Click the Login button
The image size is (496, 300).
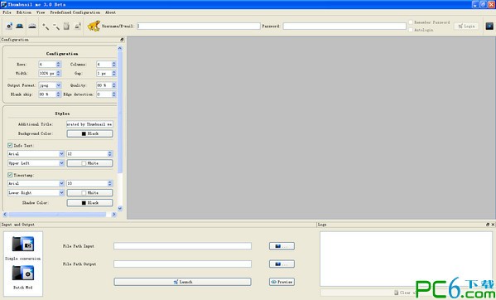pyautogui.click(x=466, y=26)
